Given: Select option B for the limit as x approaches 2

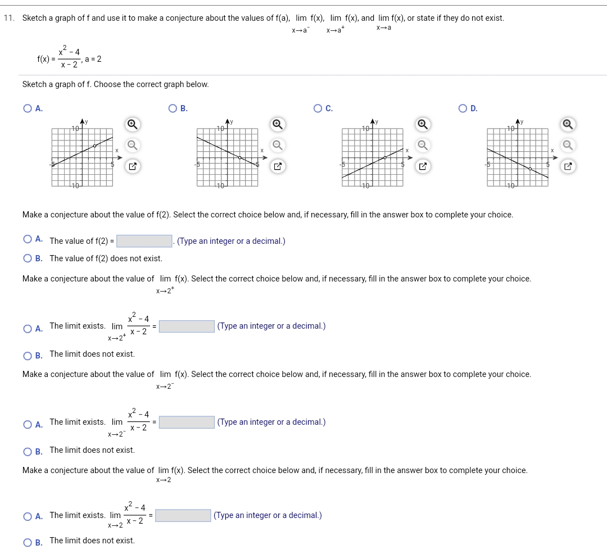Looking at the screenshot, I should coord(27,541).
